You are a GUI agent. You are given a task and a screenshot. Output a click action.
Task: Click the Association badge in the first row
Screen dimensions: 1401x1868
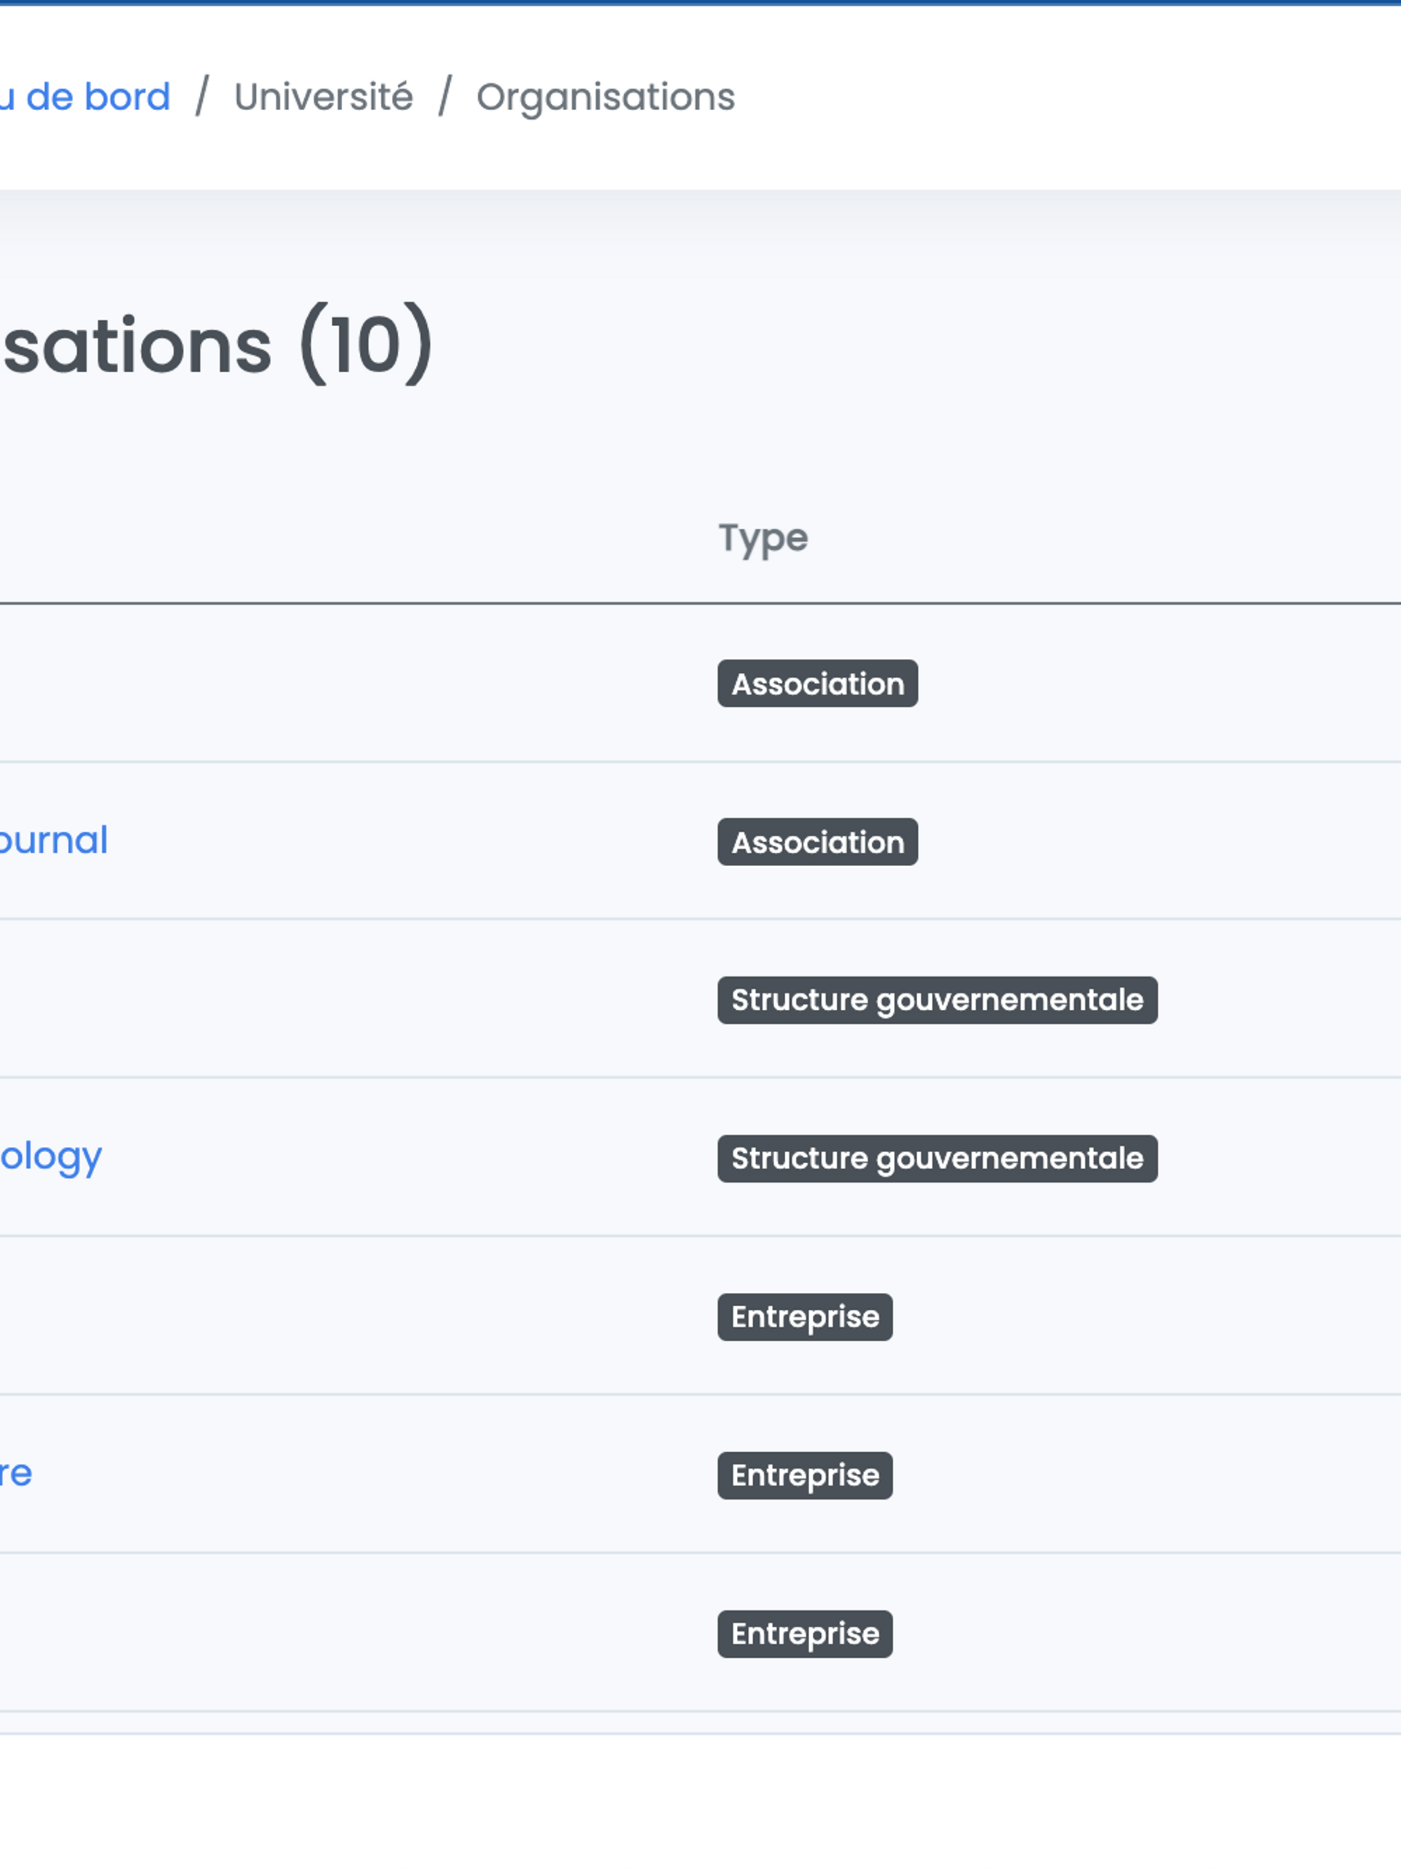(x=817, y=684)
